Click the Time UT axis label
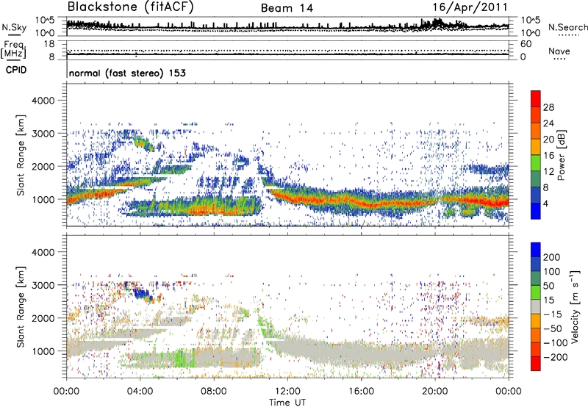Viewport: 588px width, 407px height. click(287, 403)
